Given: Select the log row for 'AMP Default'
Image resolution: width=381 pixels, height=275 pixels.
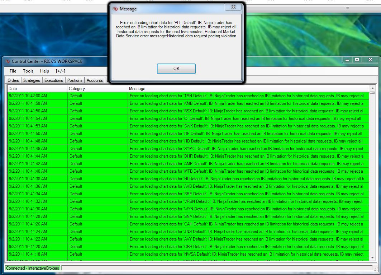Looking at the screenshot, I should tap(188, 164).
